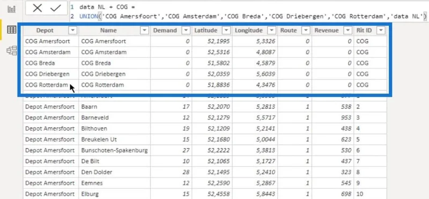The image size is (429, 199).
Task: Click the Name cell 'Barneveld'
Action: coord(114,118)
